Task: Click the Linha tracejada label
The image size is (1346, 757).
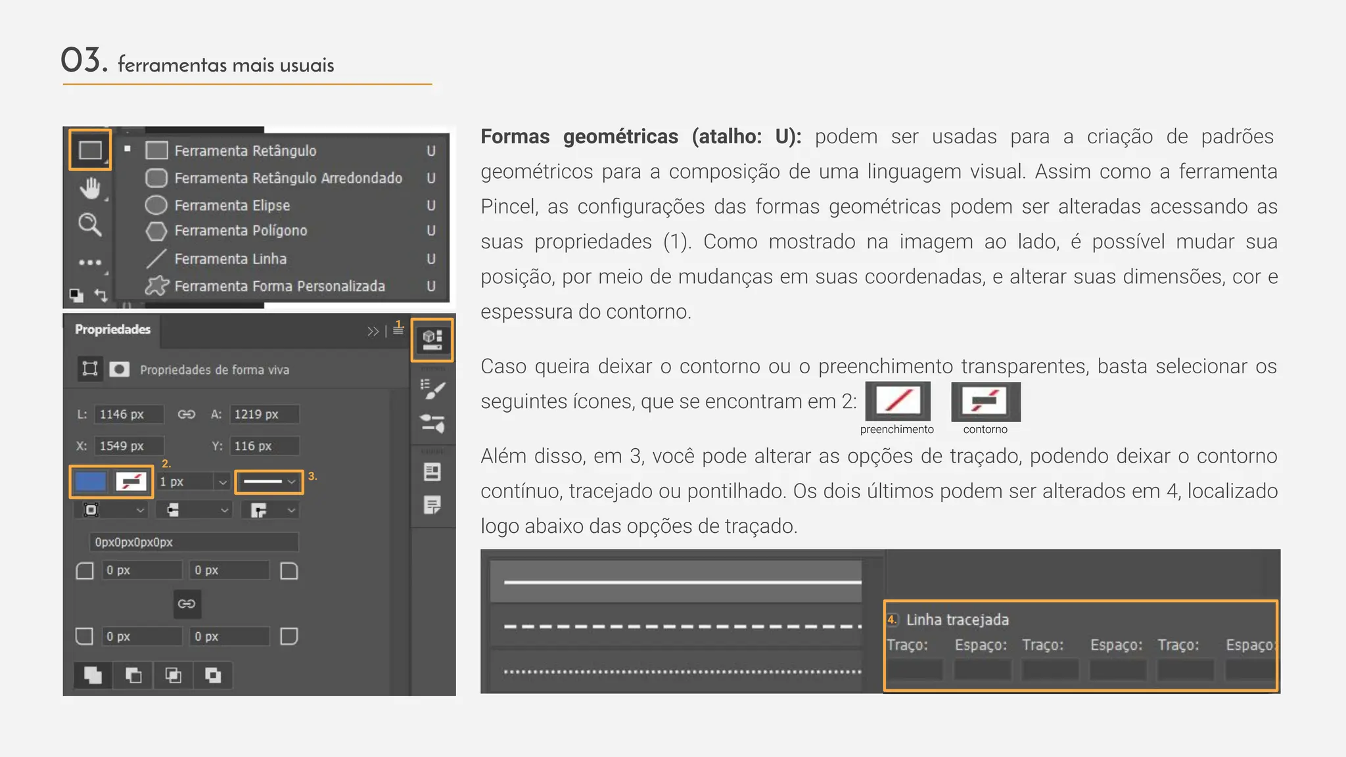Action: (x=957, y=620)
